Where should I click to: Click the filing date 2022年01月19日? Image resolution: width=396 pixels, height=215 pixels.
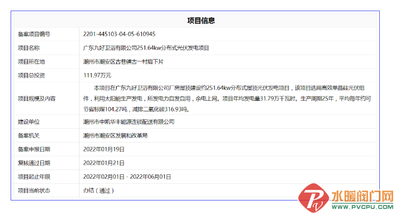tap(104, 149)
